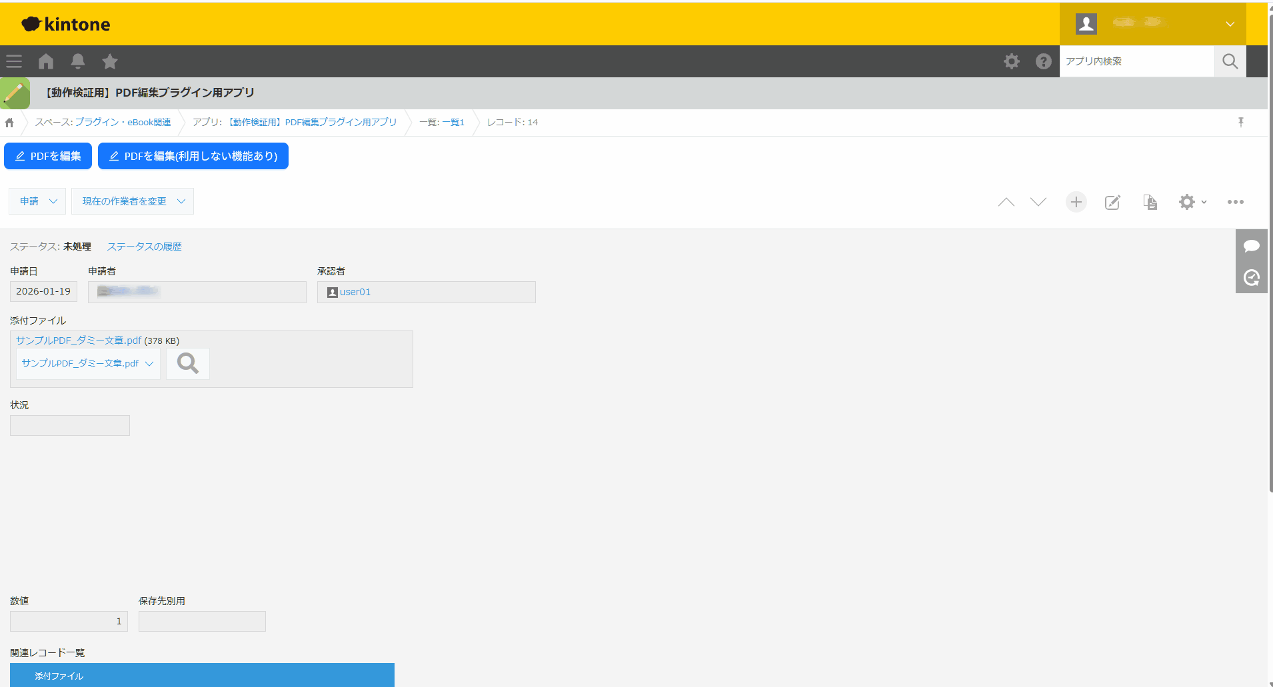Click the home icon in navigation bar
This screenshot has width=1273, height=687.
(x=46, y=61)
